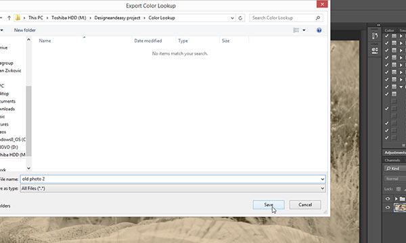Open the view options dropdown arrow
This screenshot has height=243, width=406.
click(x=304, y=30)
